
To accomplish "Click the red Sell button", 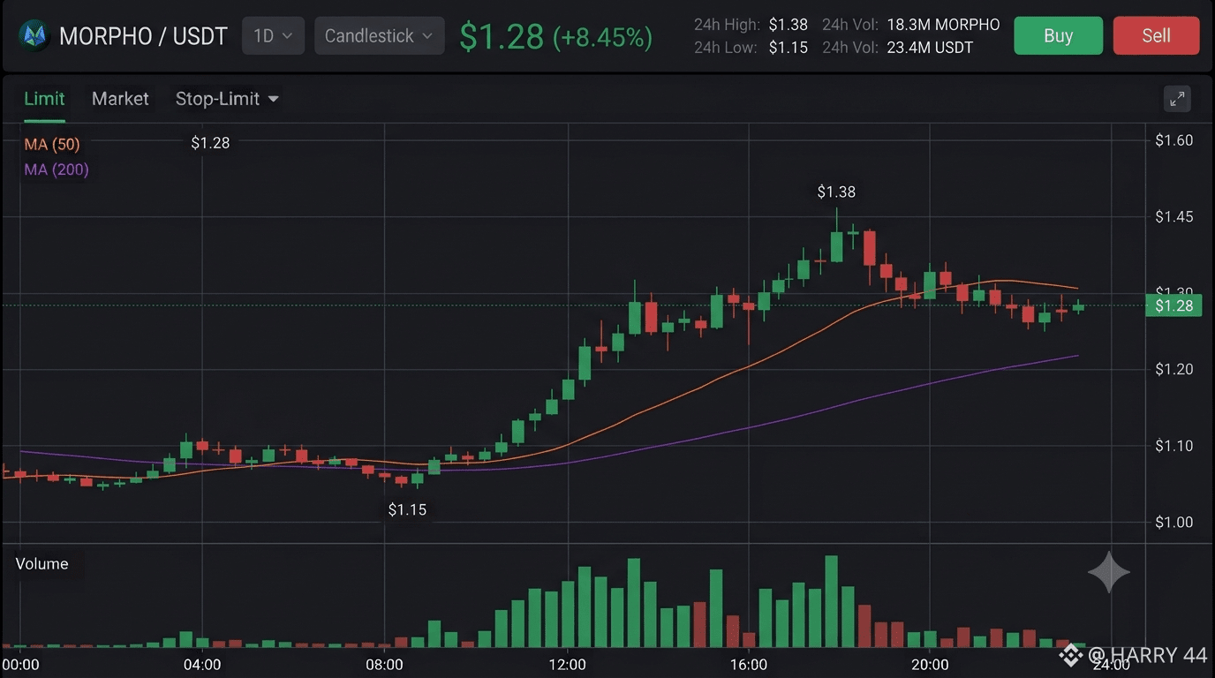I will [1156, 35].
